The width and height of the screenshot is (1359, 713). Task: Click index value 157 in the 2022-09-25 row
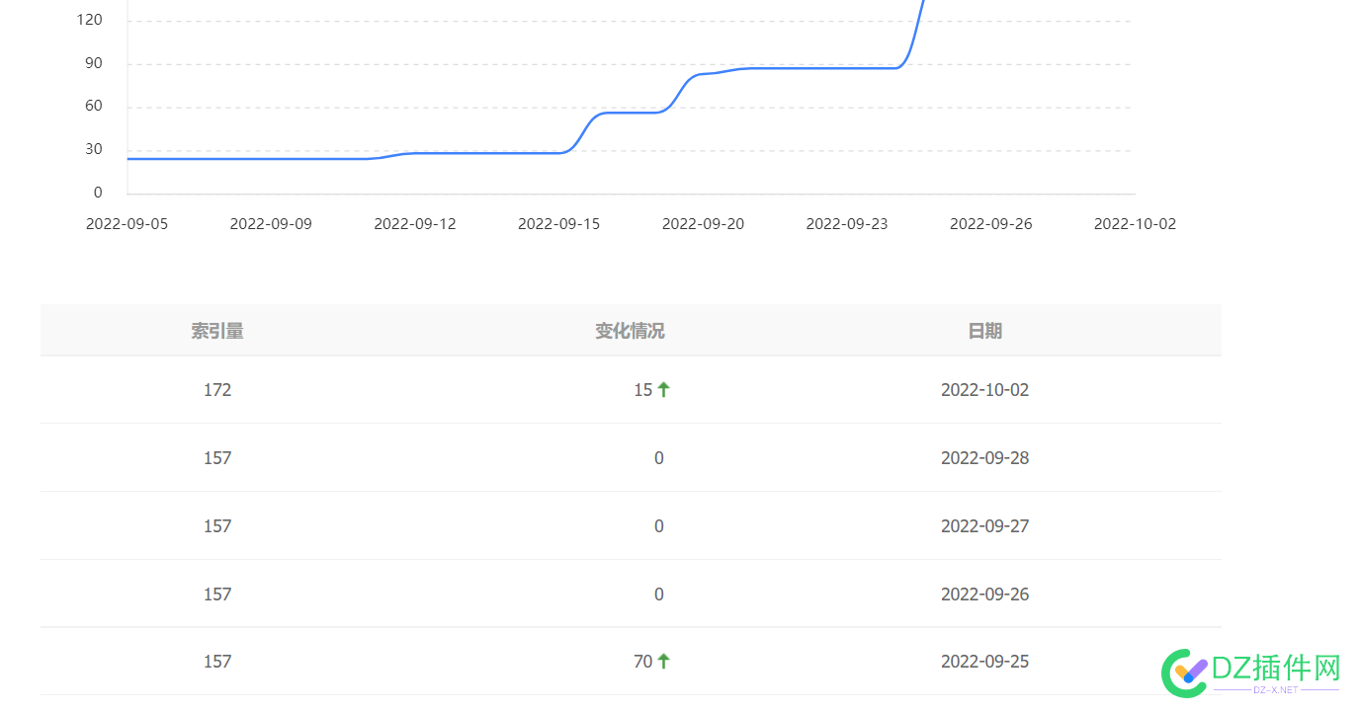click(217, 662)
